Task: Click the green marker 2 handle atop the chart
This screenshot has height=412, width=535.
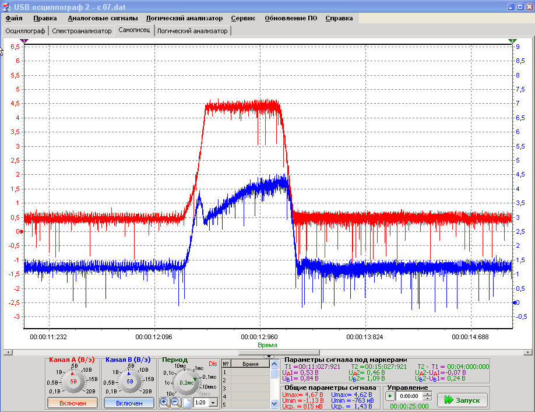Action: [512, 41]
